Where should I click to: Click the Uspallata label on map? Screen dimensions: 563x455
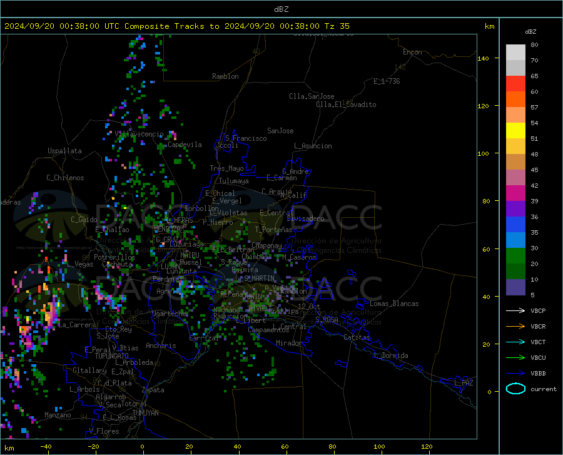(64, 151)
